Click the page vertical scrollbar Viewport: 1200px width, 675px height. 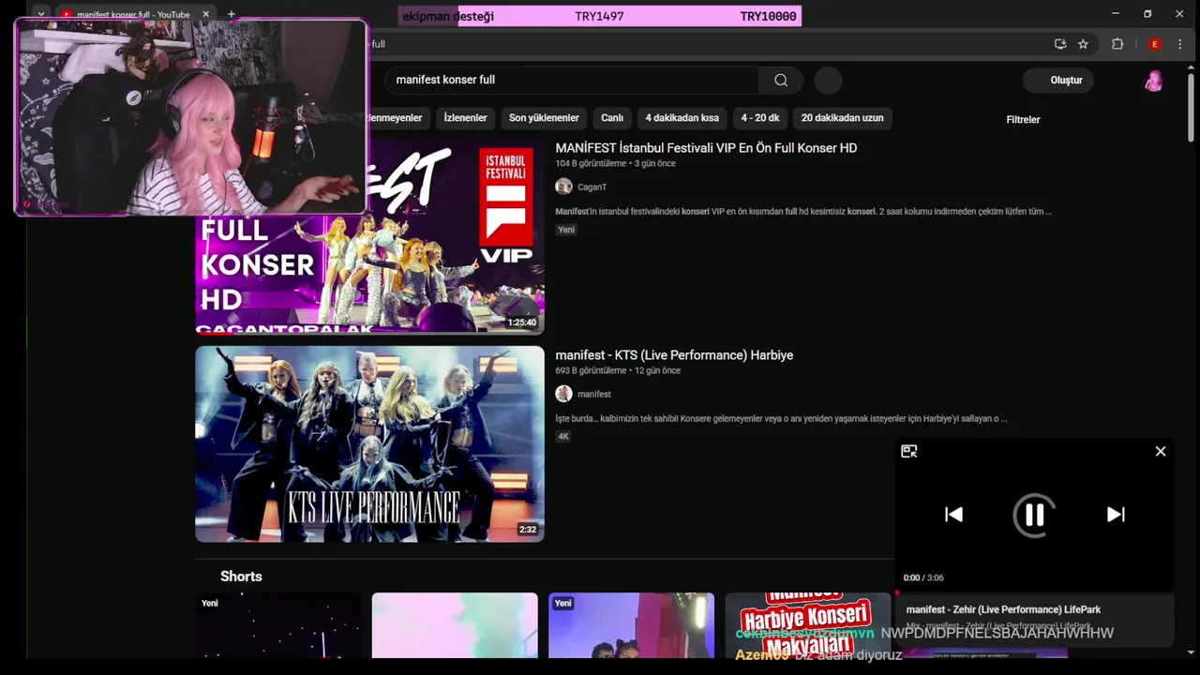(1191, 108)
